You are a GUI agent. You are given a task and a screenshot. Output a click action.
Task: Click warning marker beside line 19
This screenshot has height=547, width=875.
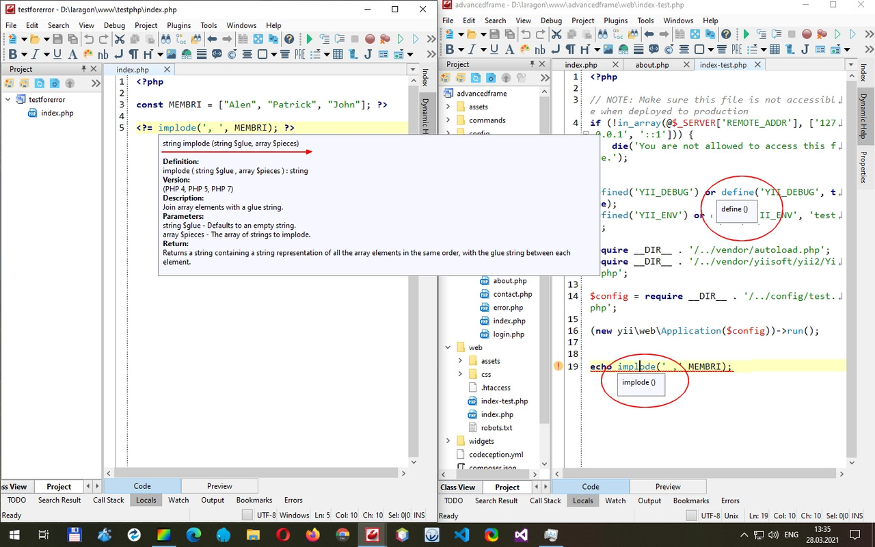[x=558, y=366]
